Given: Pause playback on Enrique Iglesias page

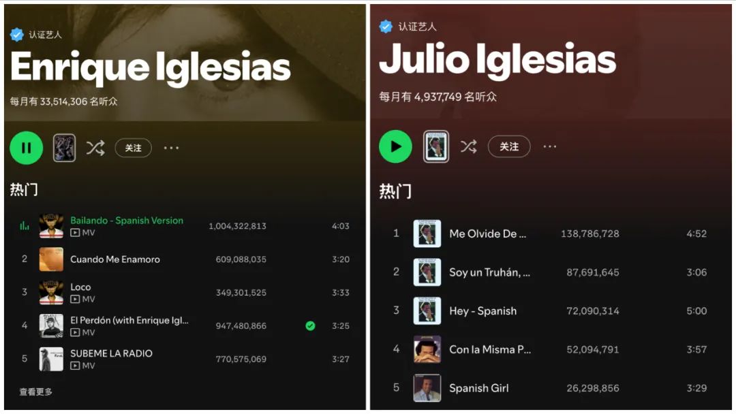Looking at the screenshot, I should (x=27, y=148).
